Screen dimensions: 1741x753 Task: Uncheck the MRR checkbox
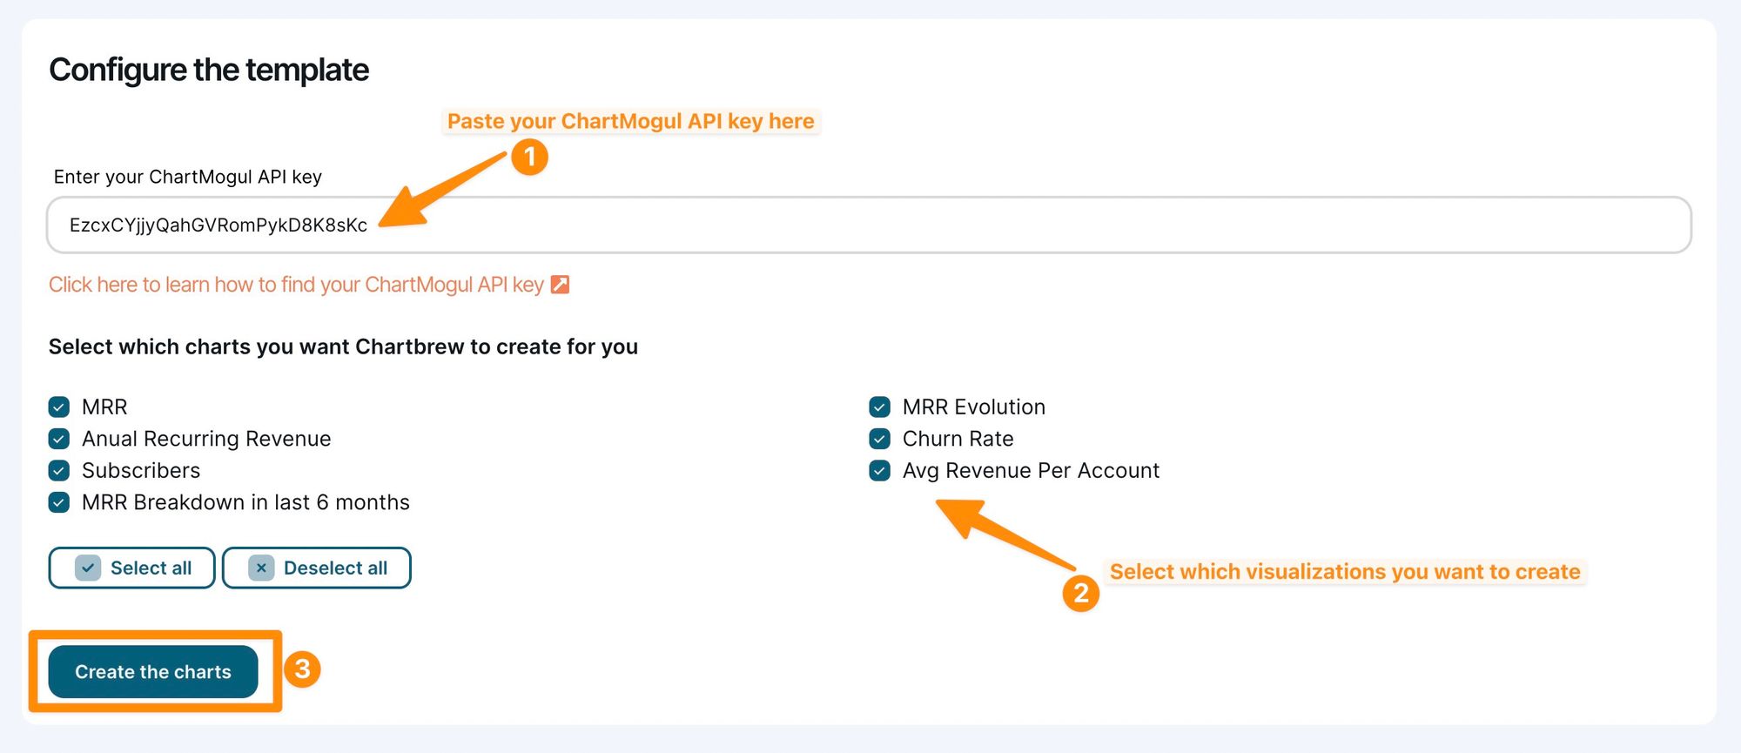click(x=58, y=407)
